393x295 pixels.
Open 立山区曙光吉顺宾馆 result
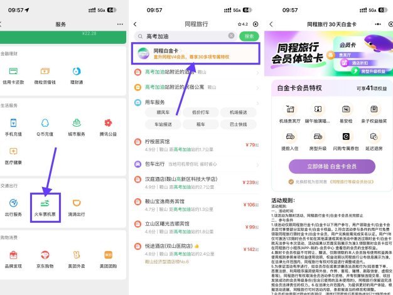(196, 227)
